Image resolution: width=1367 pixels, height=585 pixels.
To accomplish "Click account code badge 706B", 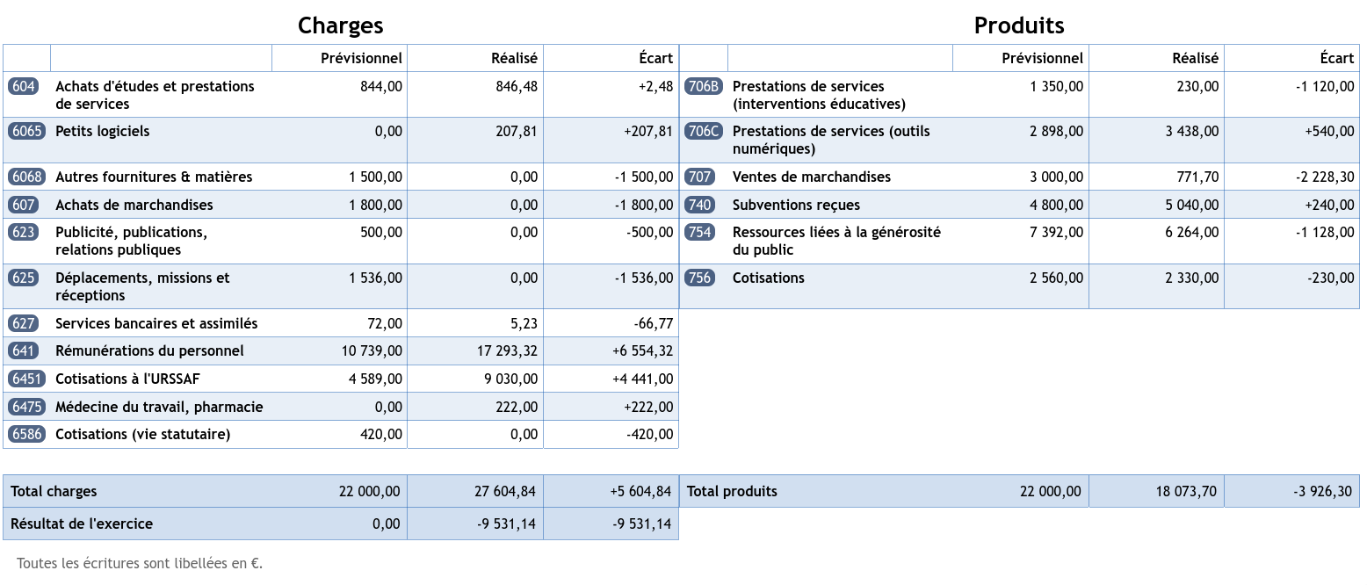I will click(704, 86).
